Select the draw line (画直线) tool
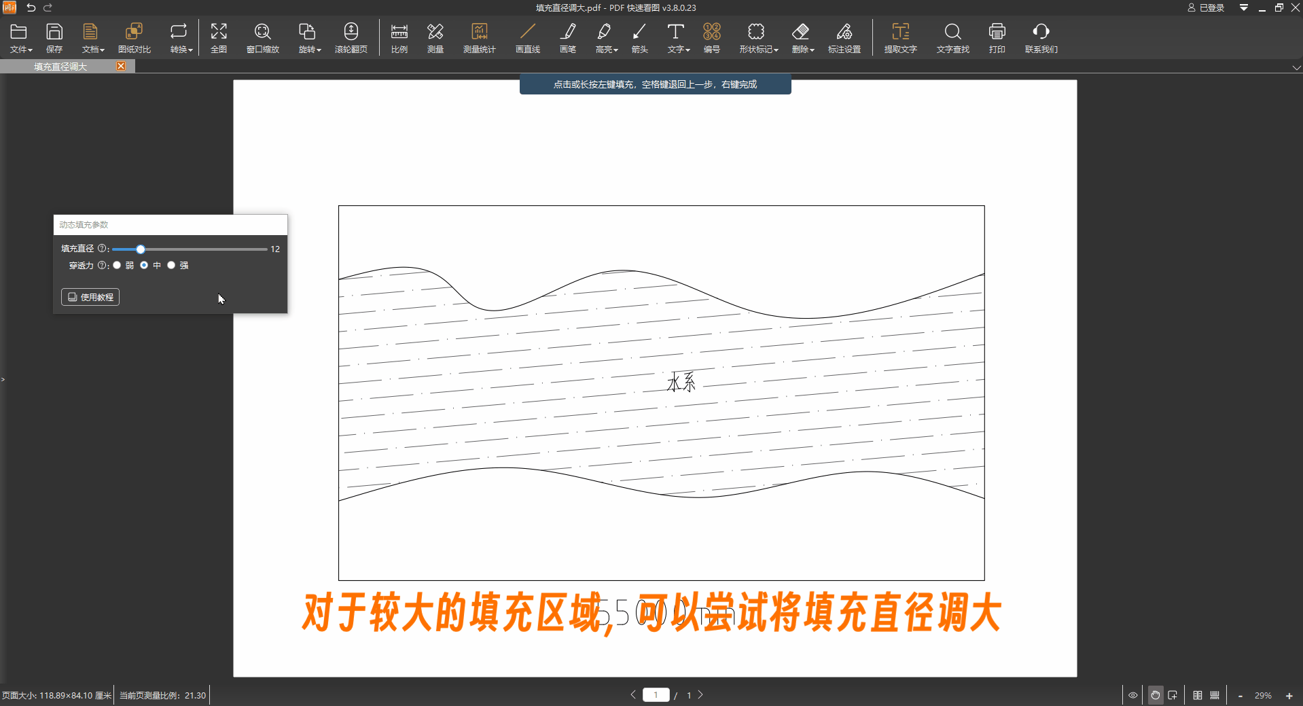The image size is (1303, 706). (x=528, y=38)
